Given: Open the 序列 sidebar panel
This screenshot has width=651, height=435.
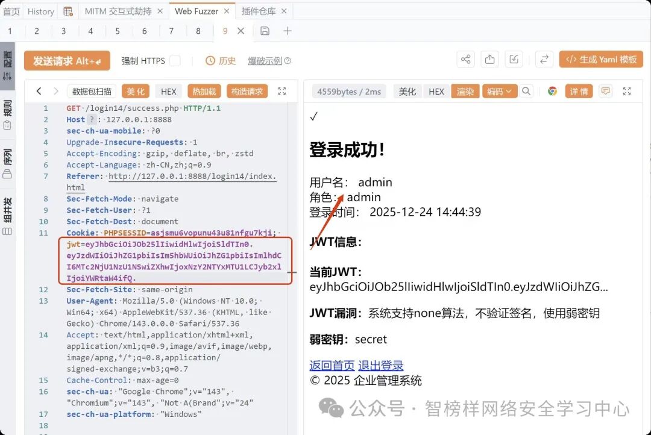Looking at the screenshot, I should [7, 163].
